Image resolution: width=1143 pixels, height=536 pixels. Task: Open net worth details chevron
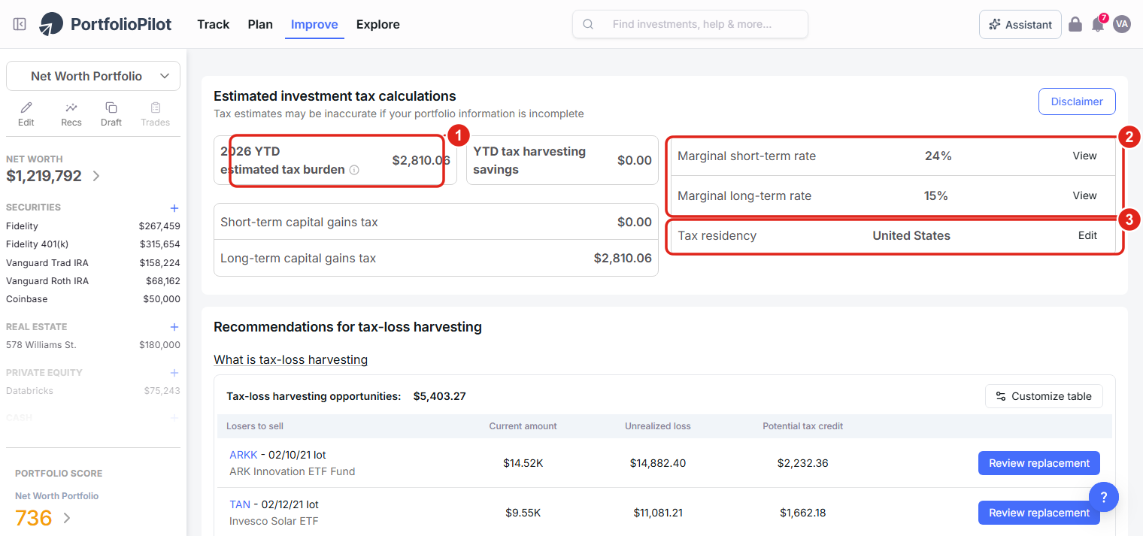(x=96, y=176)
